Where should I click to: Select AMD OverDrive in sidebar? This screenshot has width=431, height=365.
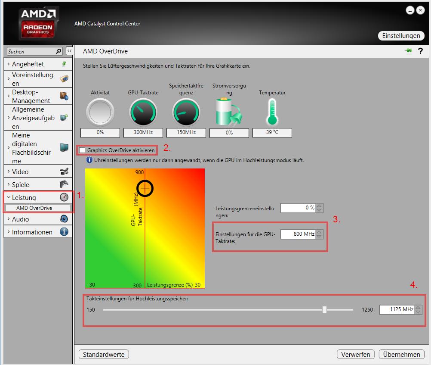(x=38, y=208)
